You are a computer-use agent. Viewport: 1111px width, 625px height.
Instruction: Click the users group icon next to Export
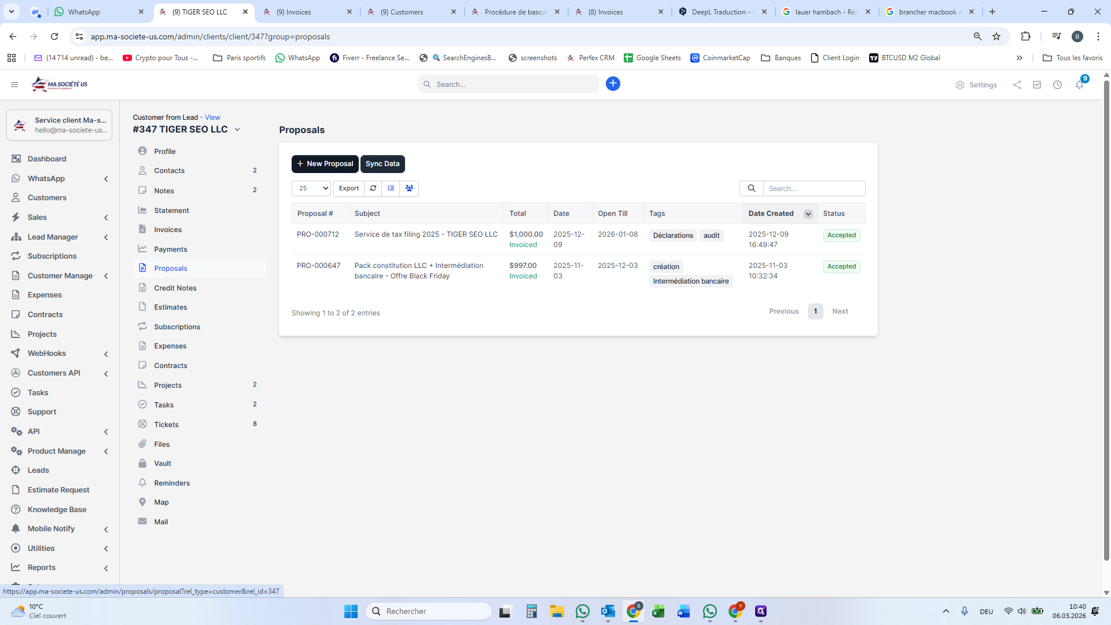[x=409, y=188]
